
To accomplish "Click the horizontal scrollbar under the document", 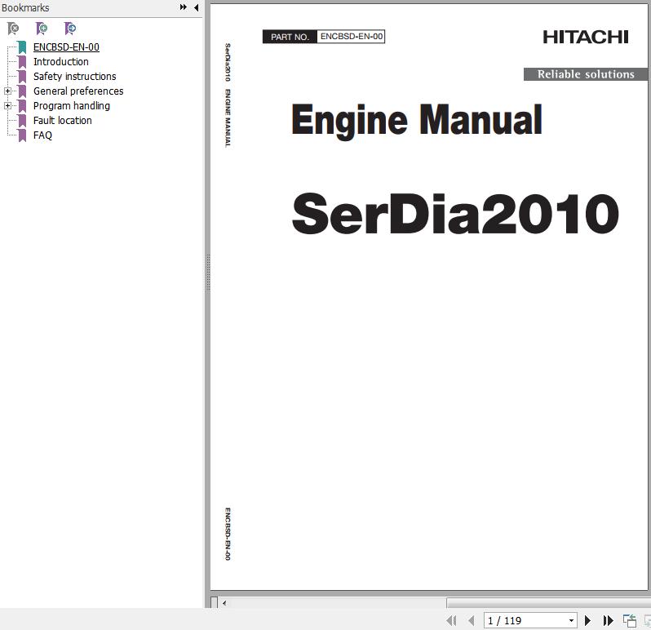I will click(334, 603).
